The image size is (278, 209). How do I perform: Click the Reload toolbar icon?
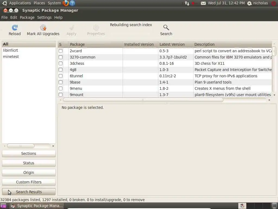pyautogui.click(x=15, y=27)
